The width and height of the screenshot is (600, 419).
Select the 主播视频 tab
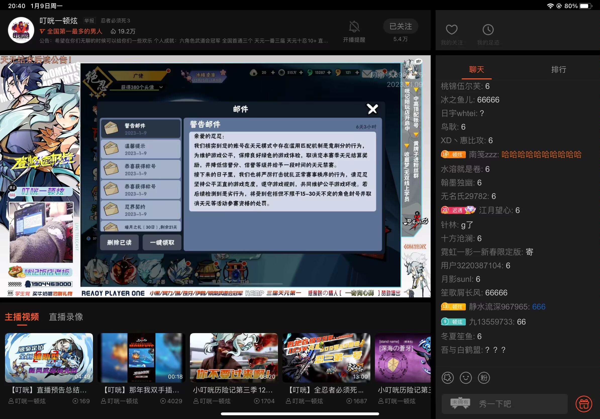tap(22, 317)
